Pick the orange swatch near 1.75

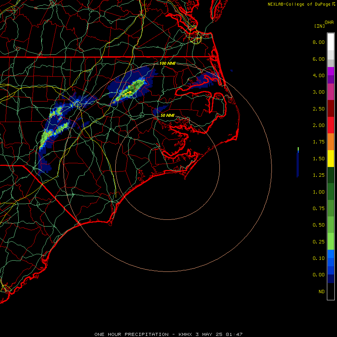point(331,142)
